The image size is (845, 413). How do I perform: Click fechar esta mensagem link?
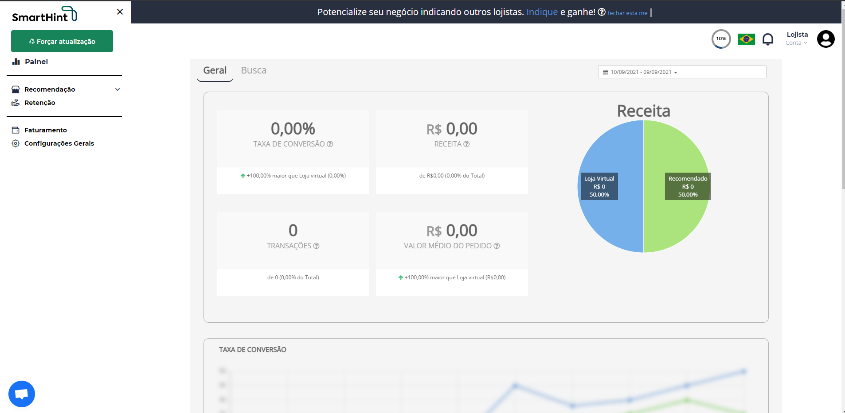pos(627,13)
